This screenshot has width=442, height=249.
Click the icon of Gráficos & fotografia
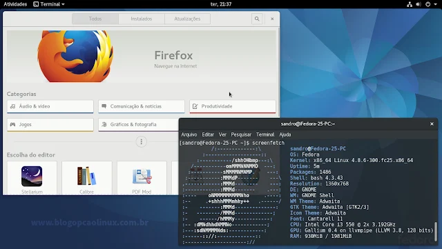(x=104, y=124)
